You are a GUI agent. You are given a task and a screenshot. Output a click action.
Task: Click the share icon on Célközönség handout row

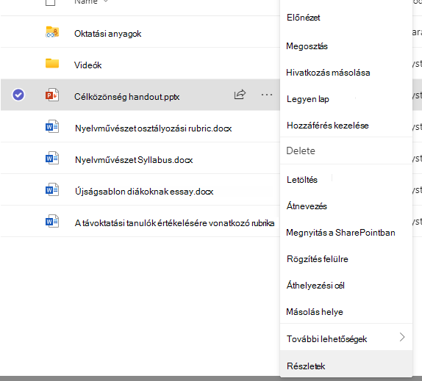point(240,94)
